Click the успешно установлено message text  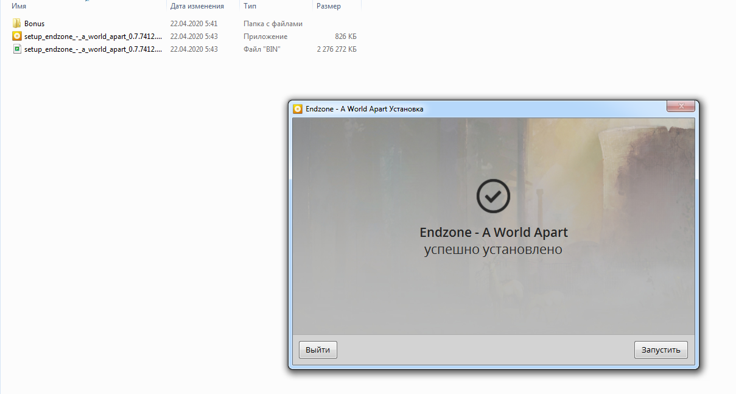pyautogui.click(x=493, y=250)
